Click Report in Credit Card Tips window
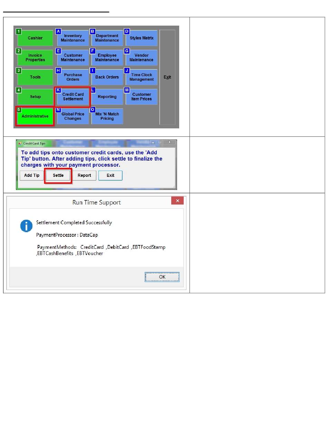The width and height of the screenshot is (328, 436). tap(84, 175)
